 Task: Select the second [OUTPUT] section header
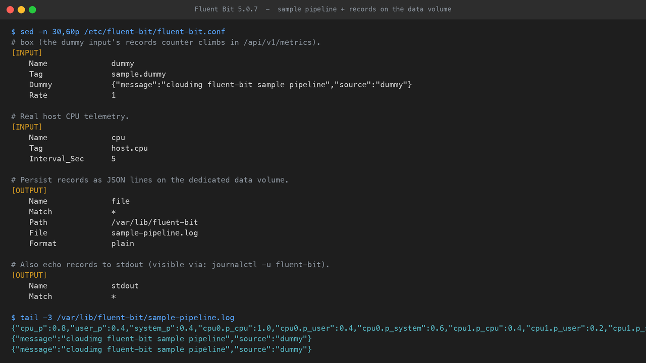click(29, 275)
